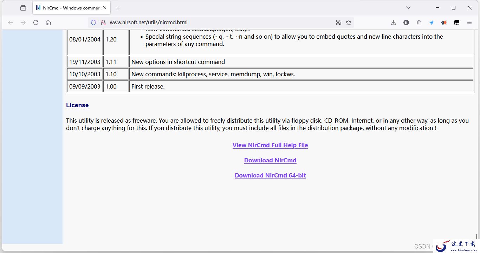The width and height of the screenshot is (480, 253).
Task: Click the License heading
Action: (x=77, y=105)
